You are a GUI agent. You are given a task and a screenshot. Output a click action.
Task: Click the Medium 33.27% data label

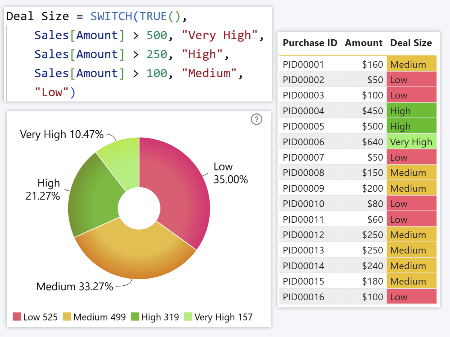point(75,287)
